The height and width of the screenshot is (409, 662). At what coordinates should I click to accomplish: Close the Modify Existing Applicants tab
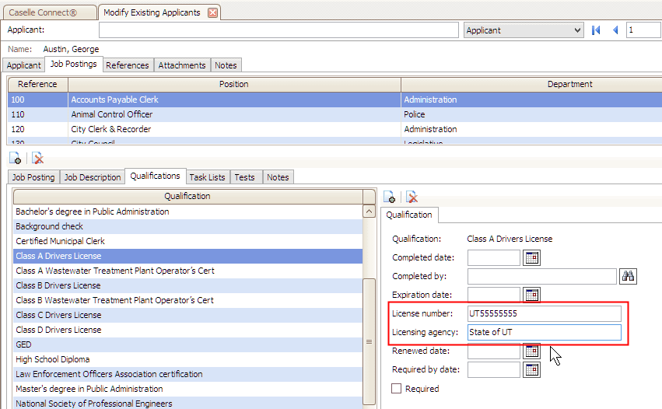click(212, 12)
